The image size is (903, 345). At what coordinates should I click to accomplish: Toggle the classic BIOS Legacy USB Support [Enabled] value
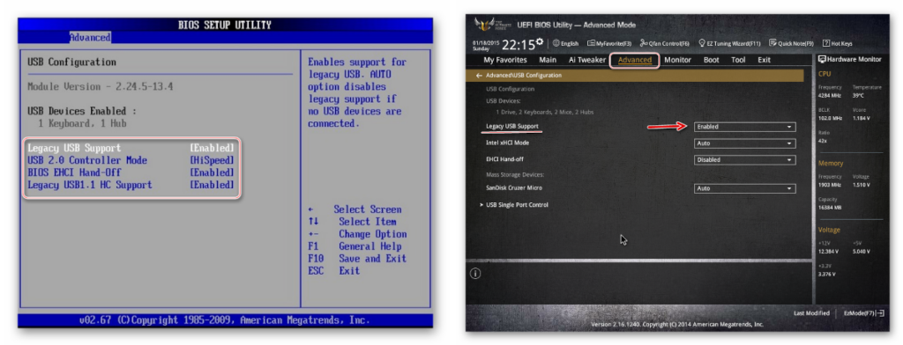click(x=212, y=149)
